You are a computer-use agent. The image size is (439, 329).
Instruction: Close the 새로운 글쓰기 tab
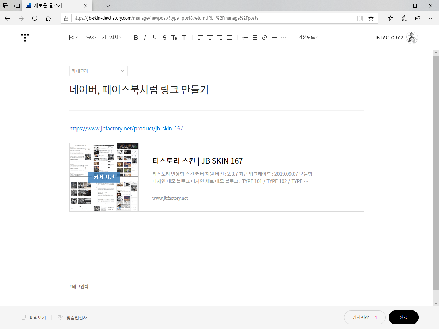click(x=86, y=6)
